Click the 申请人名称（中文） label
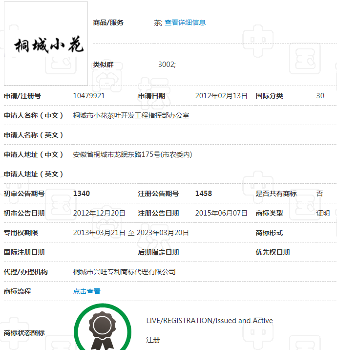The width and height of the screenshot is (337, 350). tap(33, 116)
